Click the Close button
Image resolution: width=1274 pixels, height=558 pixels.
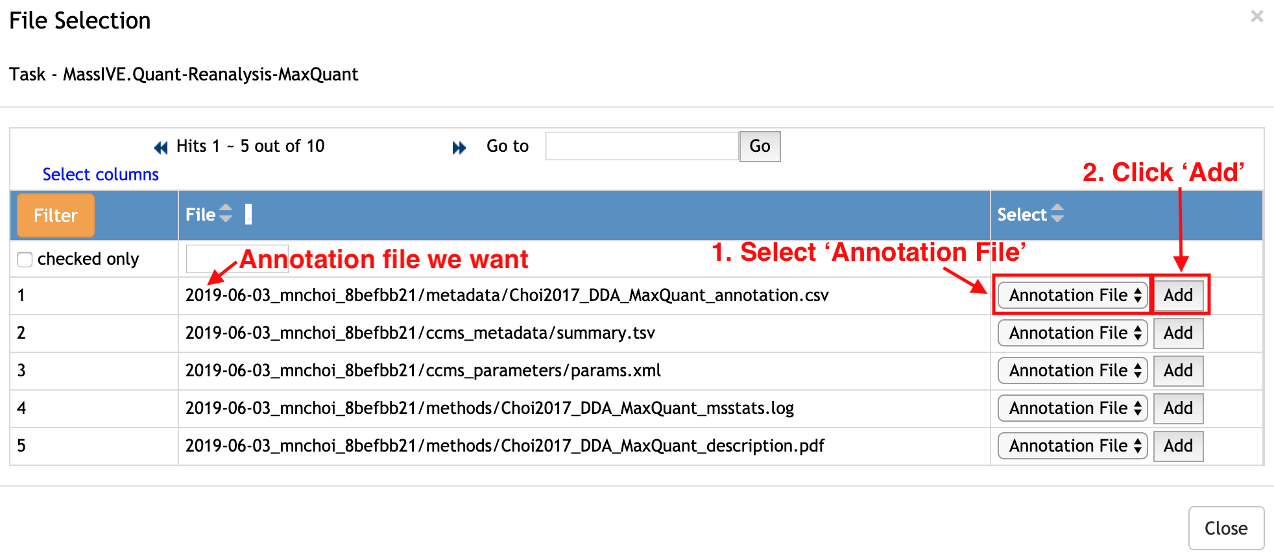pyautogui.click(x=1225, y=528)
